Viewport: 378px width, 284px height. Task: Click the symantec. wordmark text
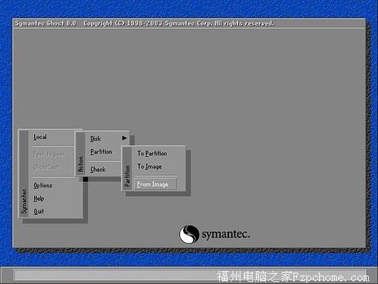pyautogui.click(x=226, y=234)
